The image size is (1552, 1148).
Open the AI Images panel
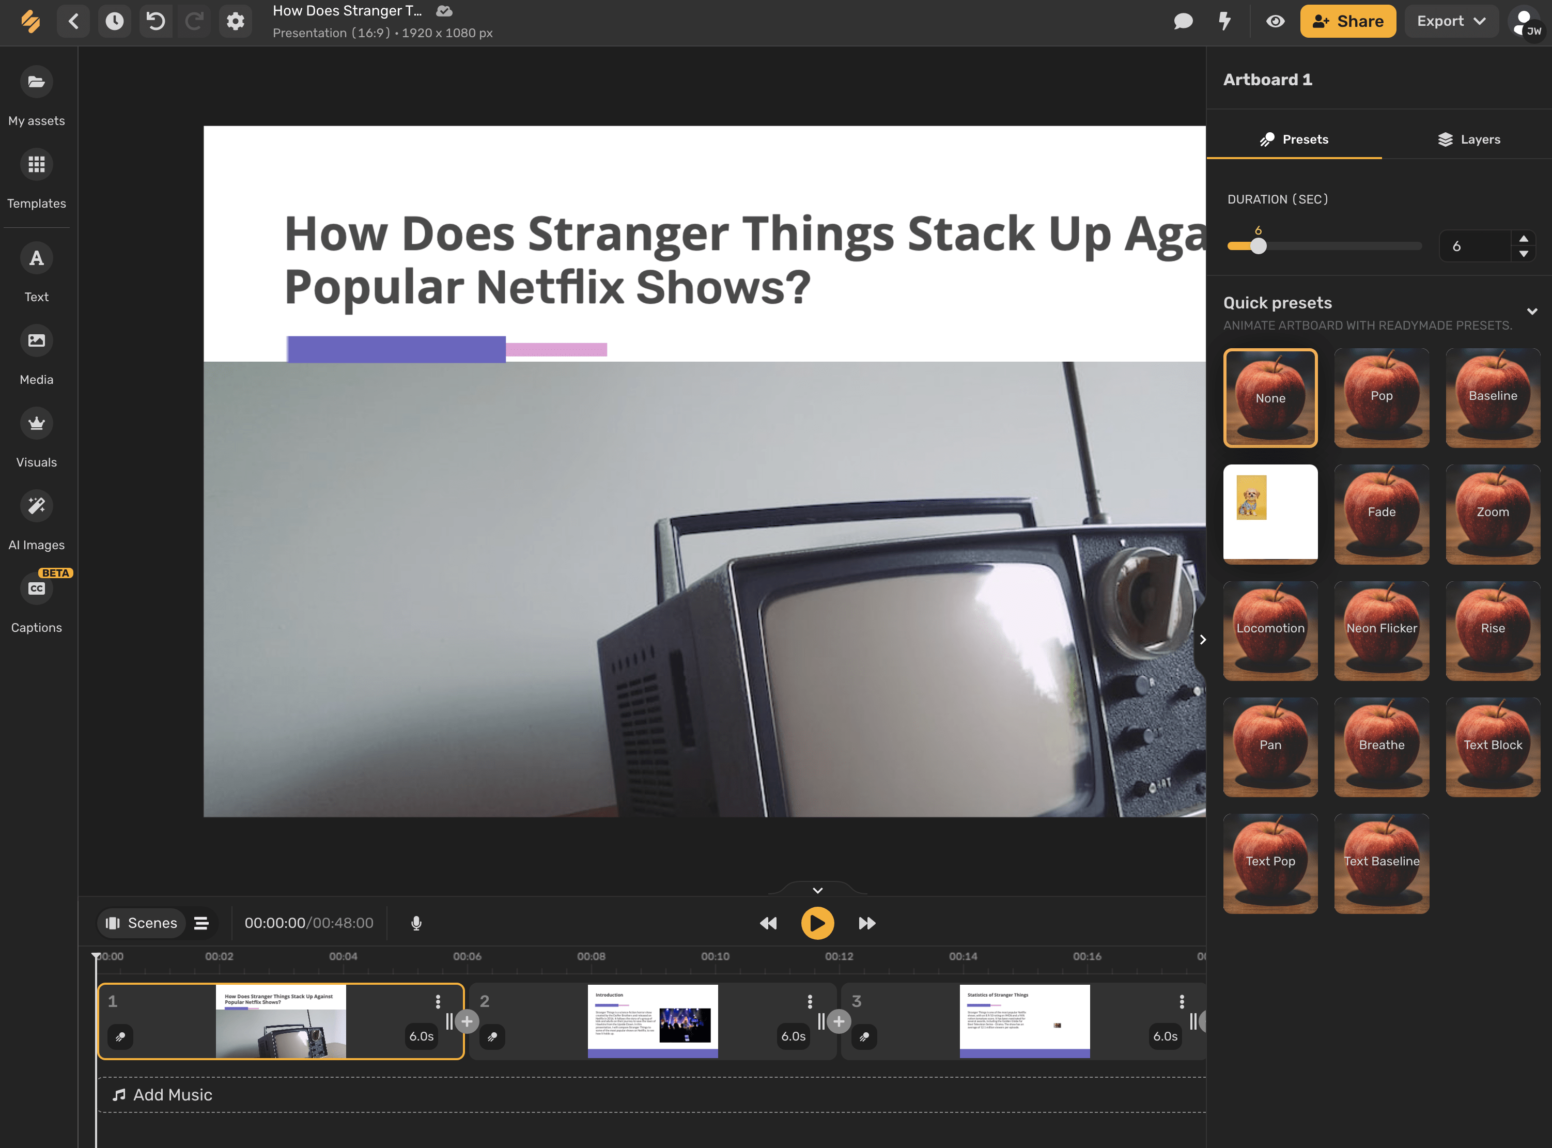tap(37, 521)
